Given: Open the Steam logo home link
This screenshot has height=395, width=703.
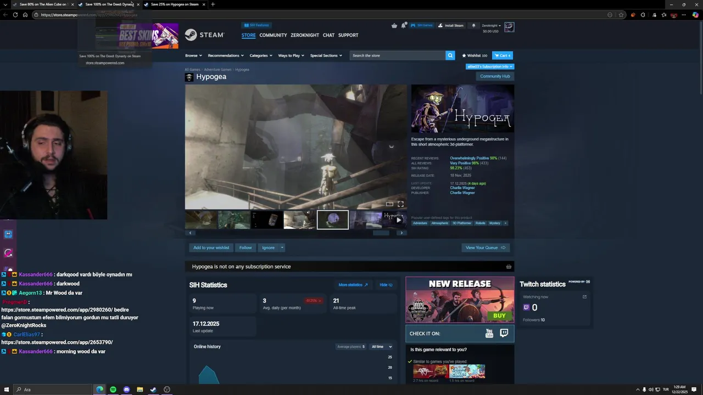Looking at the screenshot, I should point(204,35).
